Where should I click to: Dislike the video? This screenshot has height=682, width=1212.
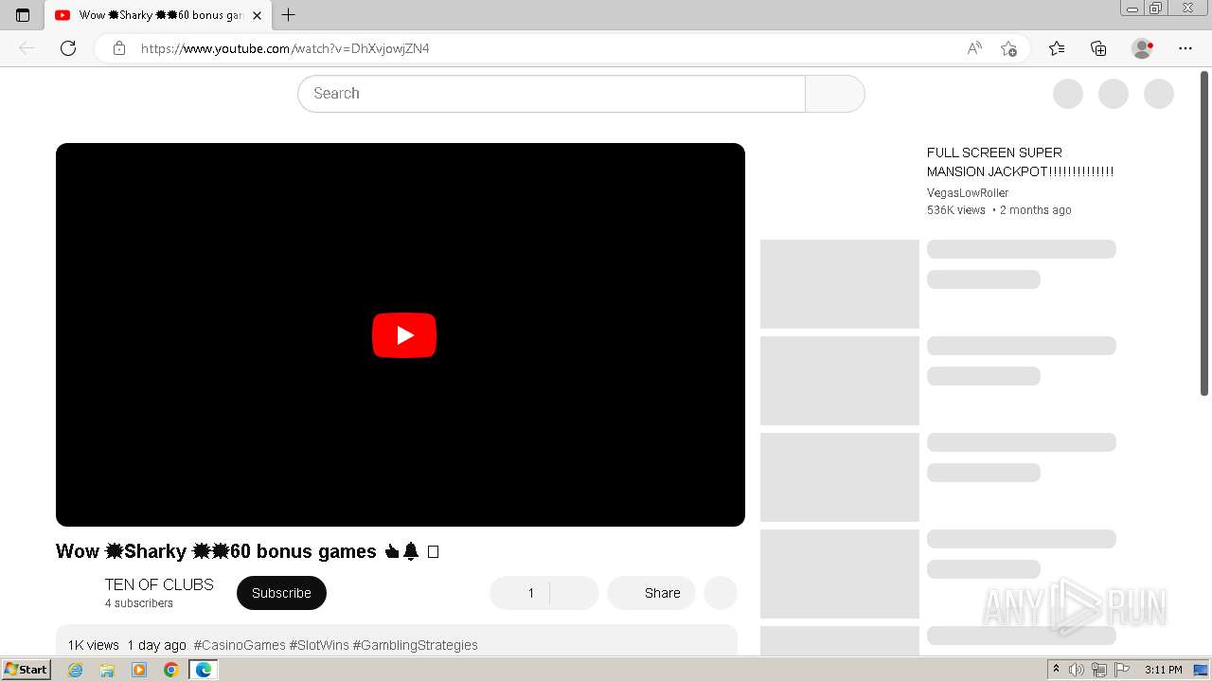(x=574, y=593)
